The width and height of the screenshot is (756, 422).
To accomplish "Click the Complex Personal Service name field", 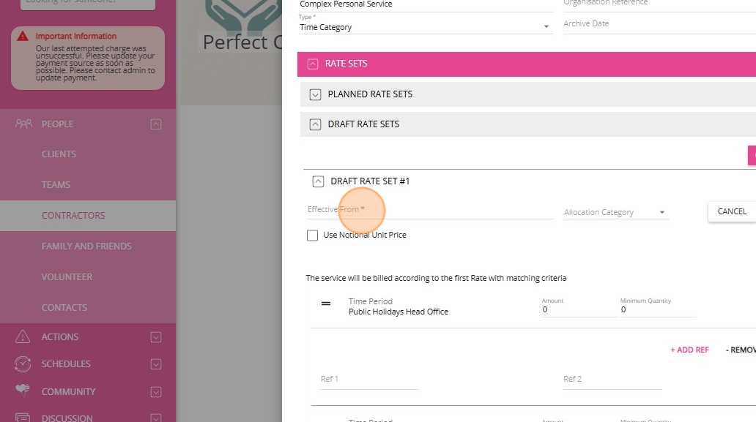I will (x=425, y=4).
